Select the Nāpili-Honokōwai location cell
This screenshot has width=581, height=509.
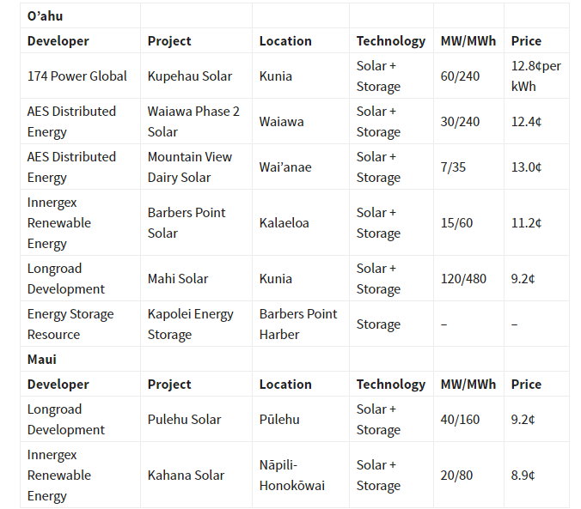tap(292, 476)
